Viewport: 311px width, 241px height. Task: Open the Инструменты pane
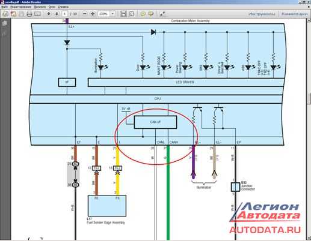262,14
